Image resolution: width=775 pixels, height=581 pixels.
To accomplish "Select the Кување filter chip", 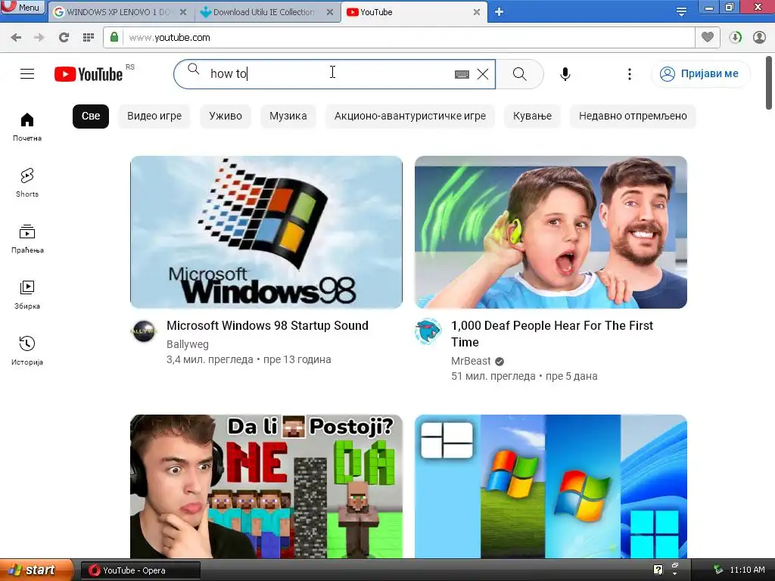I will pyautogui.click(x=532, y=116).
